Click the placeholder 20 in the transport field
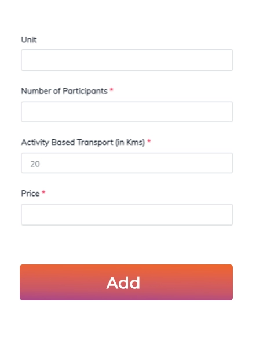The image size is (256, 348). (35, 164)
